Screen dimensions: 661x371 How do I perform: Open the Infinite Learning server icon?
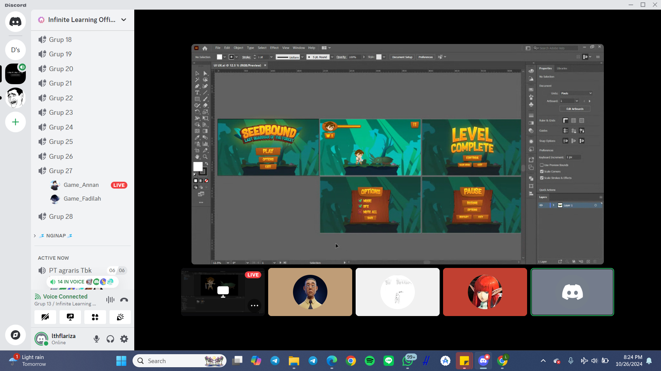click(x=15, y=74)
